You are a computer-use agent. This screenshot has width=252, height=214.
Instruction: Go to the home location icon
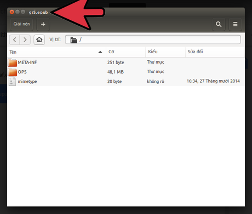(39, 40)
